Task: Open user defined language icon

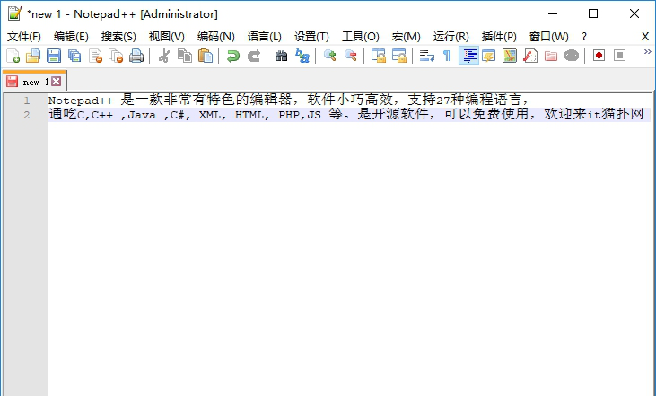Action: pyautogui.click(x=489, y=56)
